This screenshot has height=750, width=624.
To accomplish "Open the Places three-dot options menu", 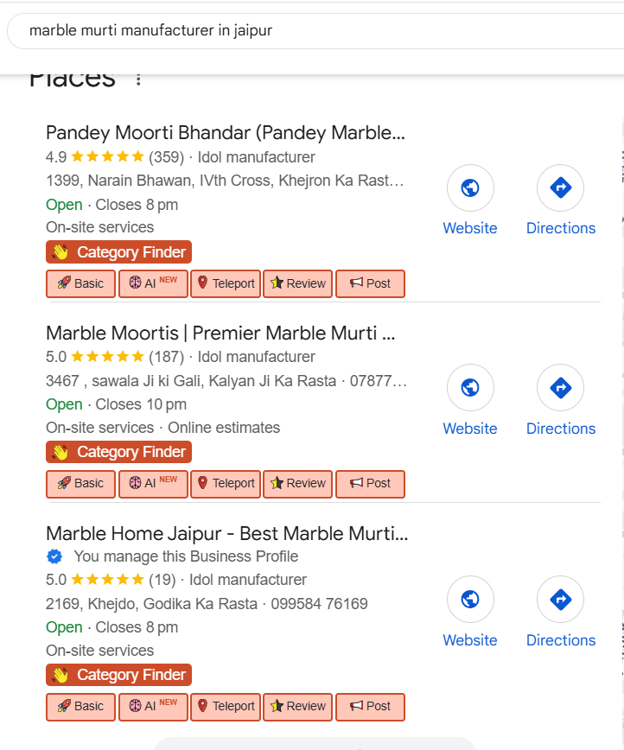I will click(138, 79).
